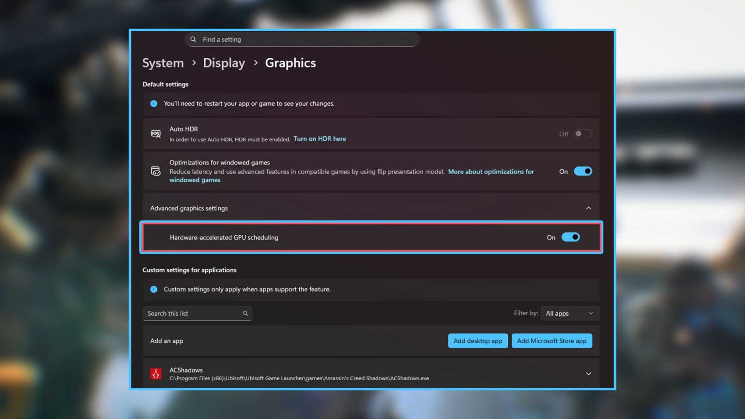Enable the Auto HDR toggle
The width and height of the screenshot is (745, 419).
583,133
